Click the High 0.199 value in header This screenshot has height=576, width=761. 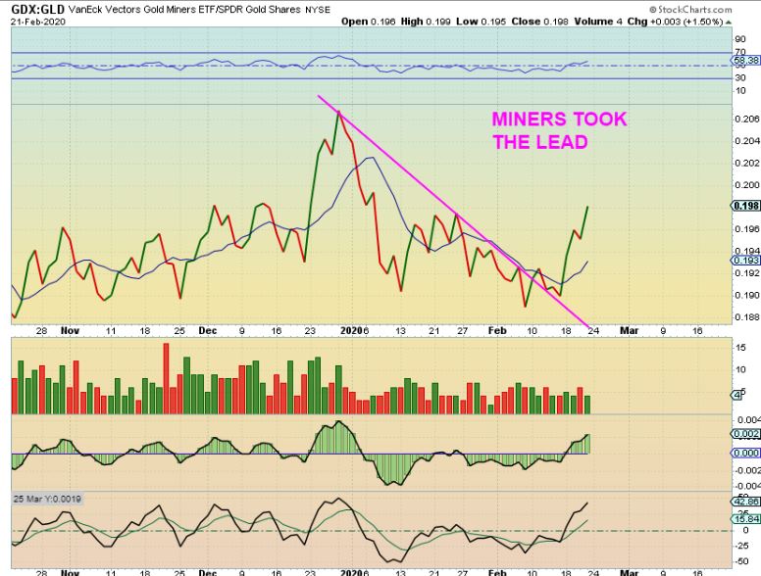[x=426, y=22]
